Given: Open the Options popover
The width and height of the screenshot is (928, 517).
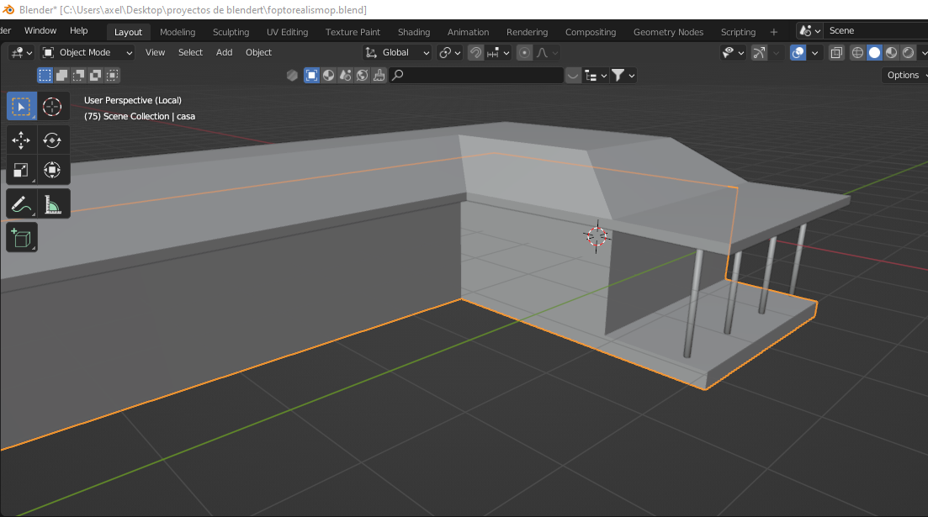Looking at the screenshot, I should point(905,75).
